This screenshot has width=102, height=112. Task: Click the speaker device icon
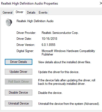9,22
